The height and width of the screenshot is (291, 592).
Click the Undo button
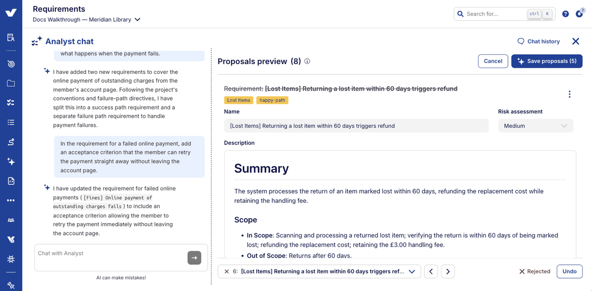[x=569, y=271]
